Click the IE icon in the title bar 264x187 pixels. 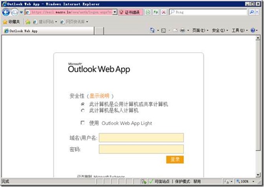4,4
